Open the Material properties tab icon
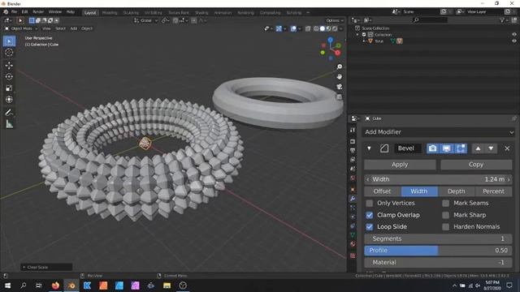 click(353, 244)
